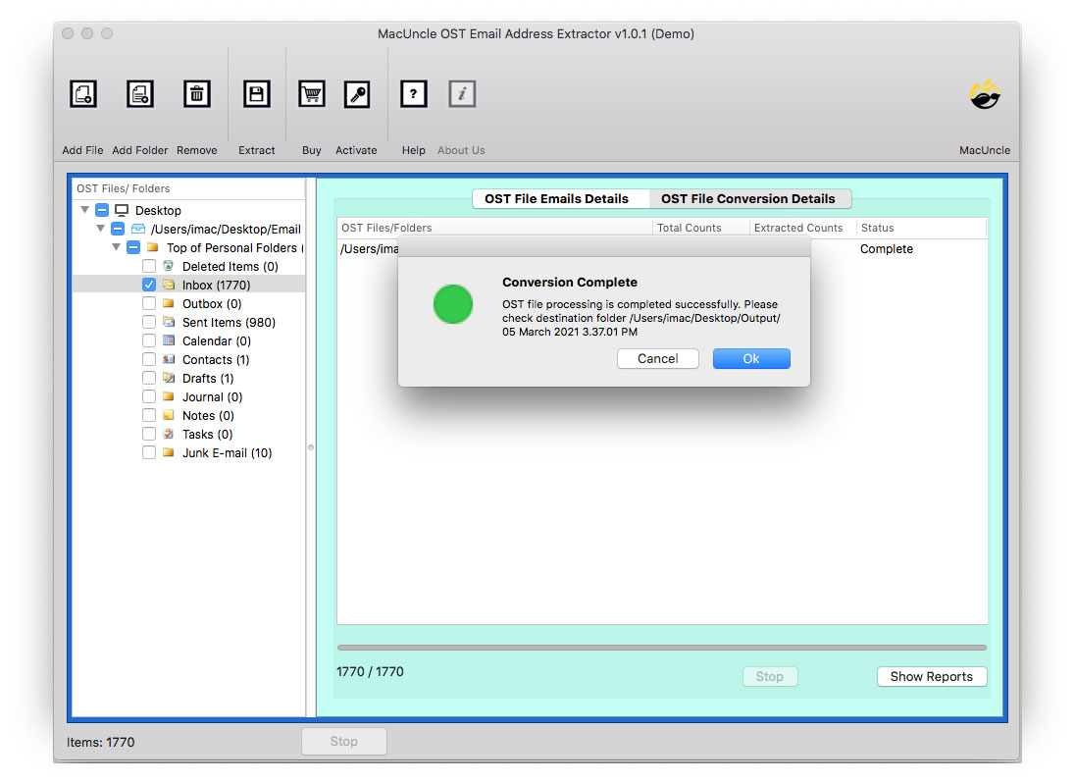
Task: Click the Activate key icon
Action: tap(356, 94)
